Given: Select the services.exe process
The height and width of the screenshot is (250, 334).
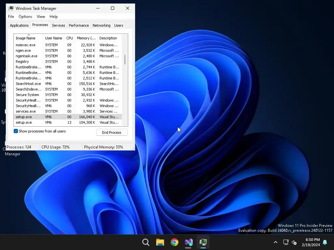Looking at the screenshot, I should coord(68,111).
